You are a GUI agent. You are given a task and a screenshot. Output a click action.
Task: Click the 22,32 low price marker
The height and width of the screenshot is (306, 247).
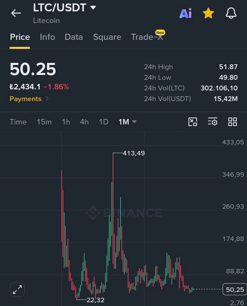(95, 300)
